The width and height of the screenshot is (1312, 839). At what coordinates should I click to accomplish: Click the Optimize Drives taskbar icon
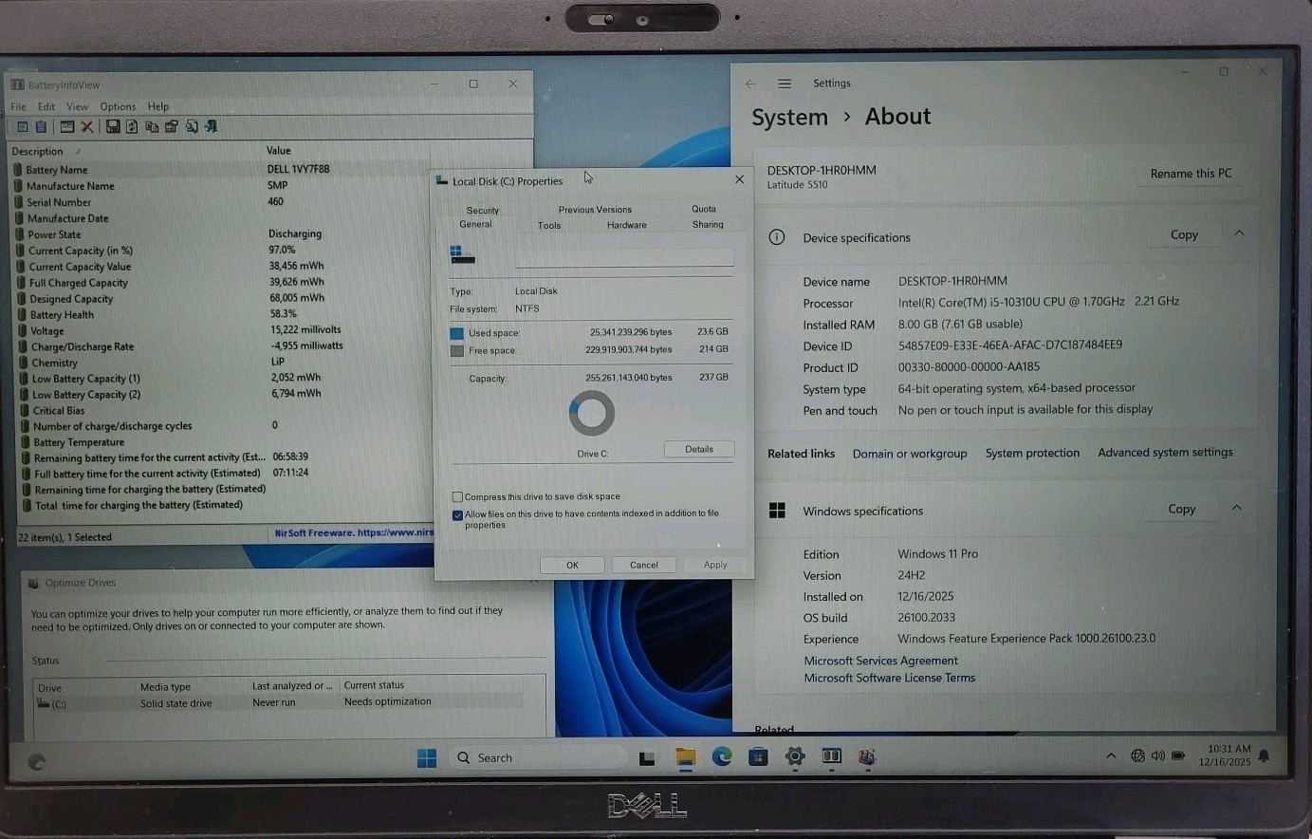(867, 756)
